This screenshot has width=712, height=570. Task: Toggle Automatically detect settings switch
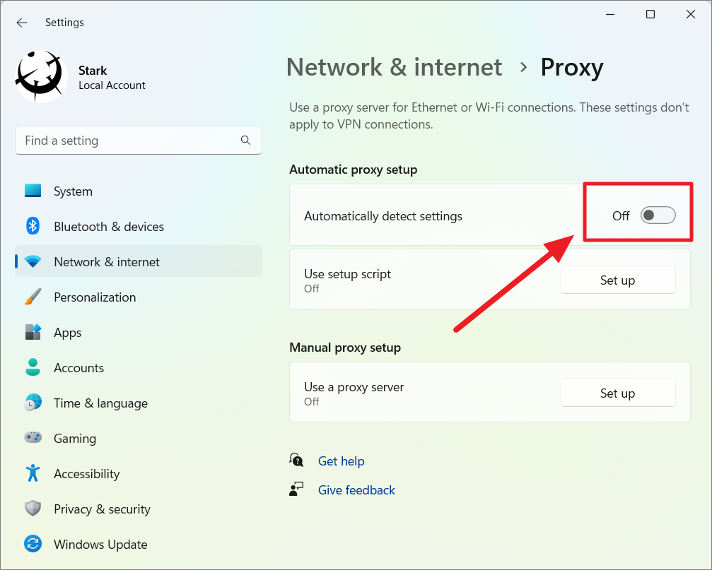coord(658,215)
